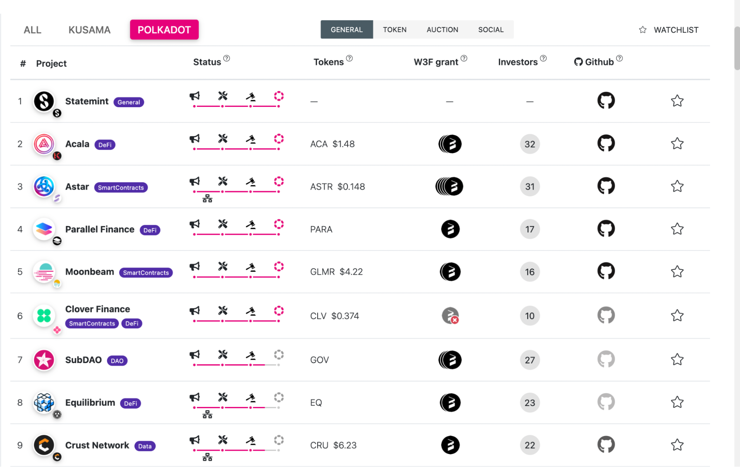Star Moonbeam for watchlist
Viewport: 740px width, 467px height.
click(x=677, y=272)
